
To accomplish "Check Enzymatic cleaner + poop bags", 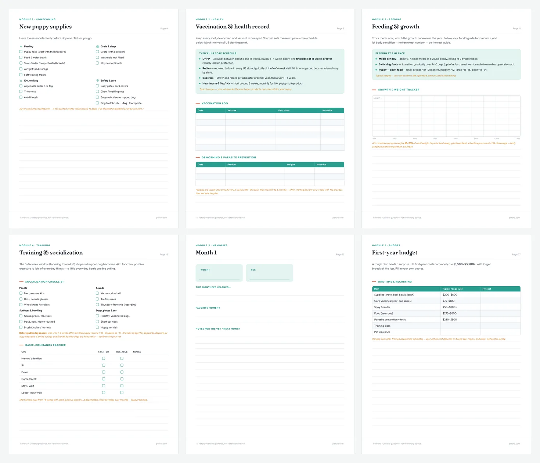I will click(x=97, y=97).
